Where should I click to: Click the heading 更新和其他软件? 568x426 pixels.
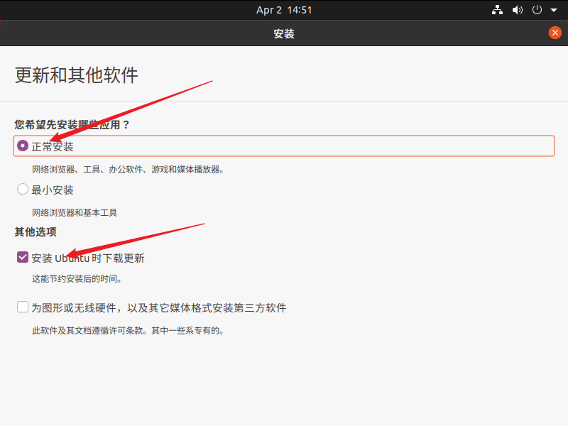[x=77, y=75]
